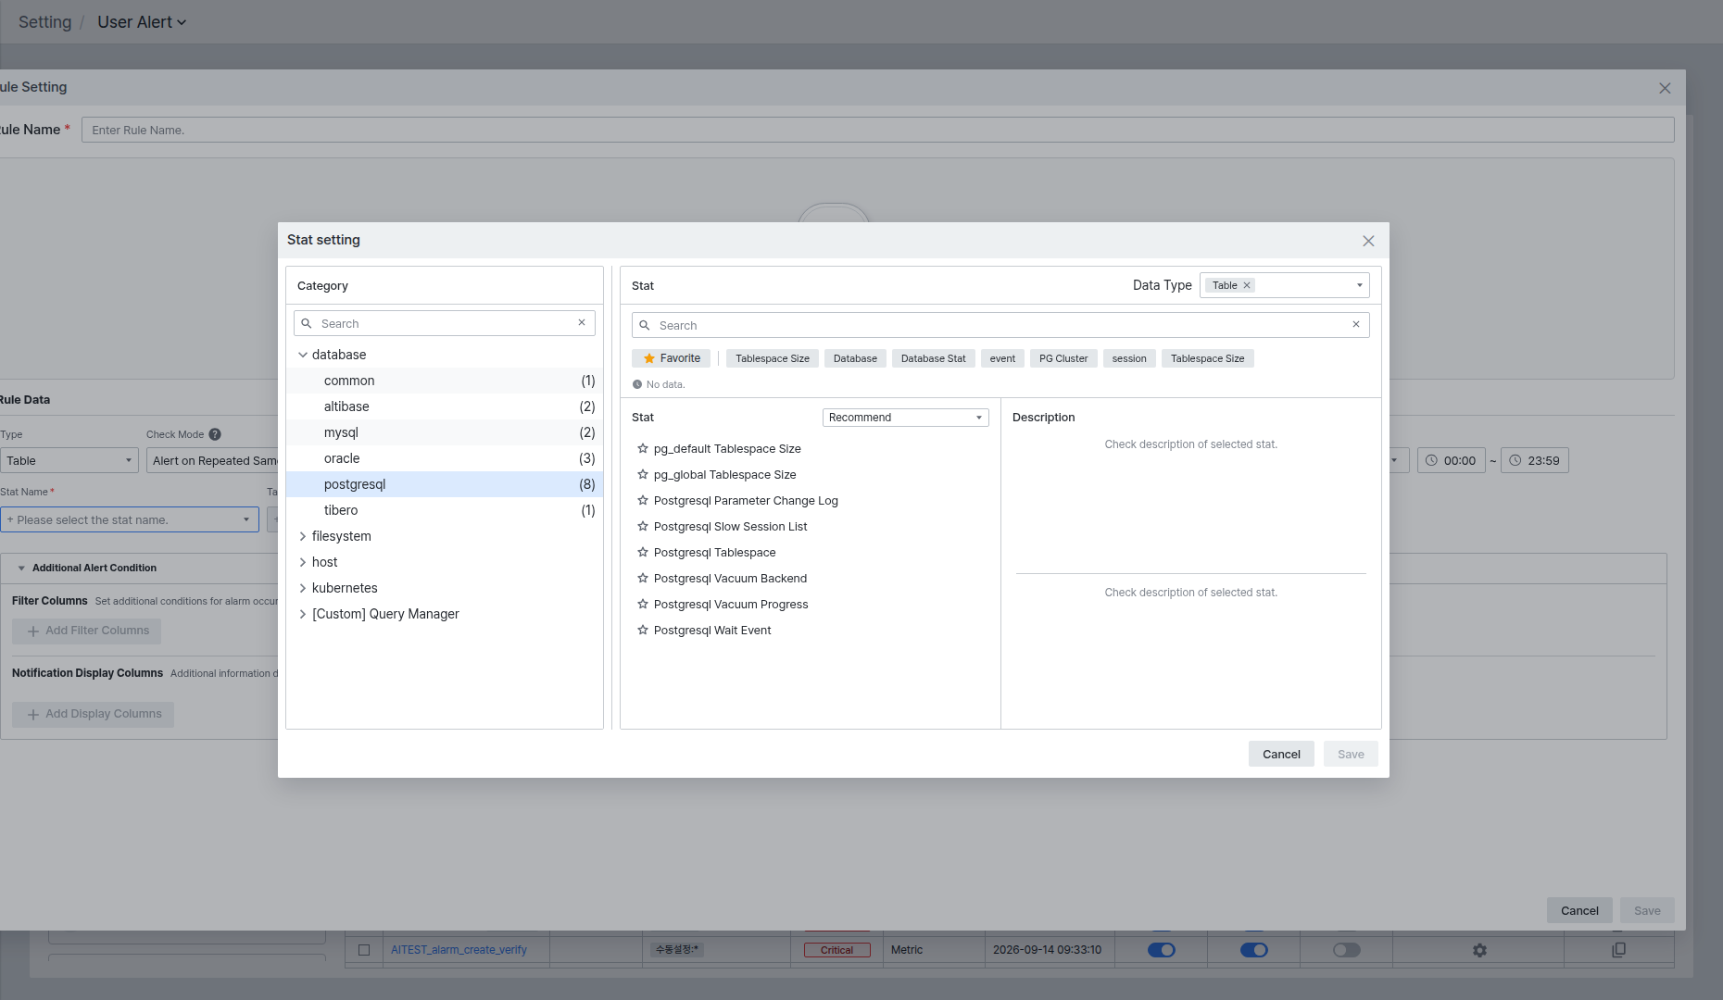1723x1000 pixels.
Task: Select the oracle category
Action: click(445, 458)
